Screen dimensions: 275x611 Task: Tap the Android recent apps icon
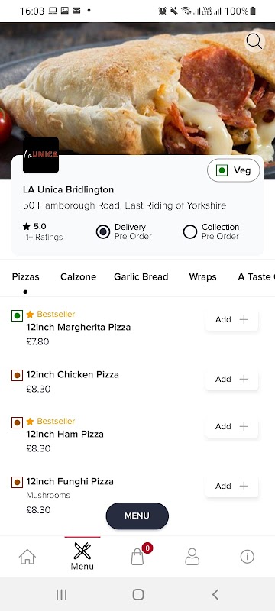(x=61, y=594)
